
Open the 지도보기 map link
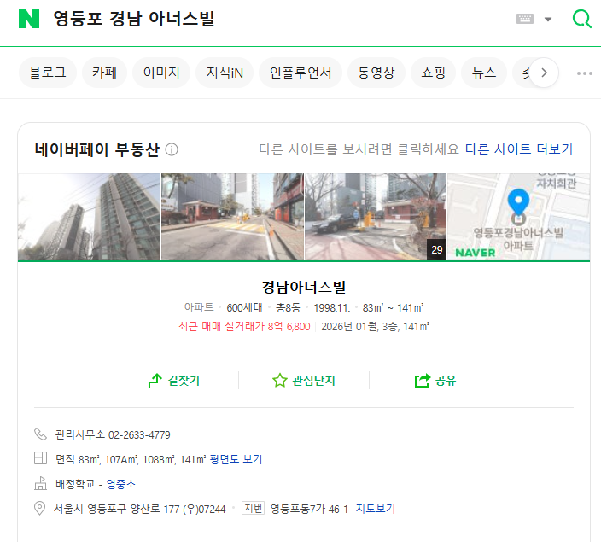[x=376, y=509]
